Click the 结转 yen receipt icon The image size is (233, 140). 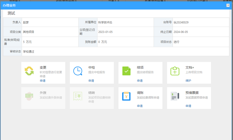pyautogui.click(x=78, y=96)
